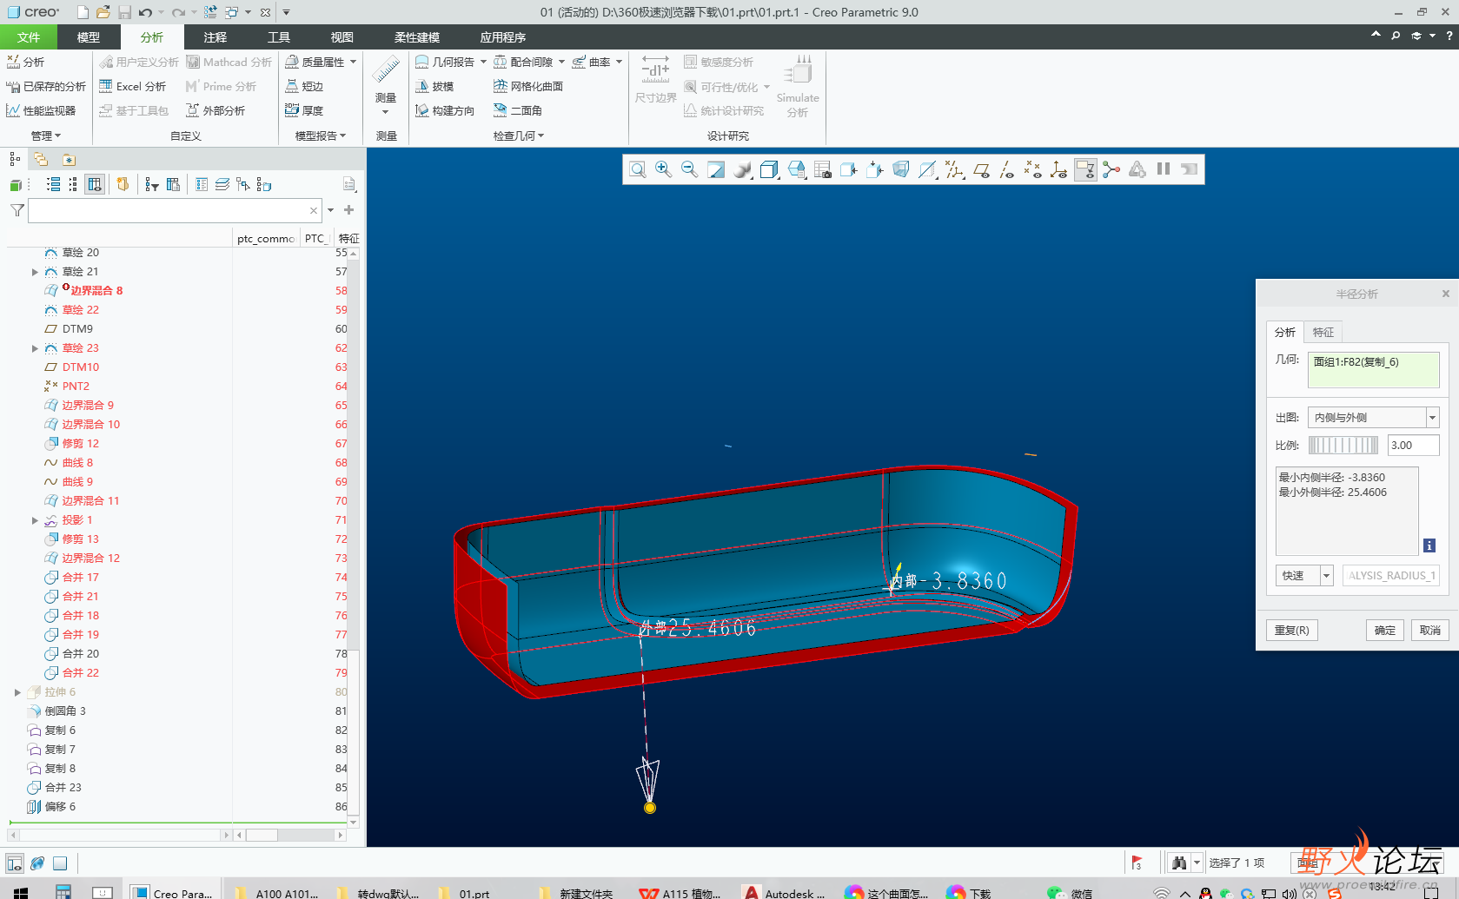Toggle point display visibility
1459x899 pixels.
[1032, 170]
